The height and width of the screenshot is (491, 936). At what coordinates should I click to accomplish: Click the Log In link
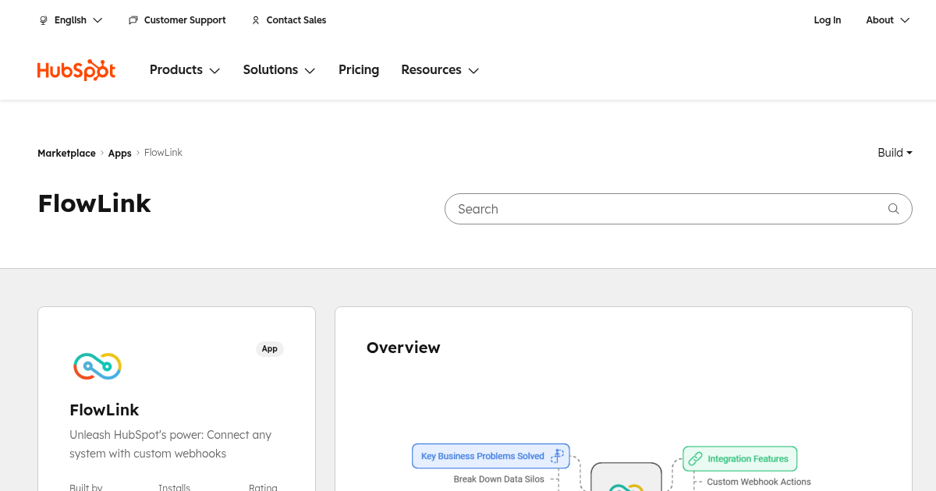click(828, 20)
